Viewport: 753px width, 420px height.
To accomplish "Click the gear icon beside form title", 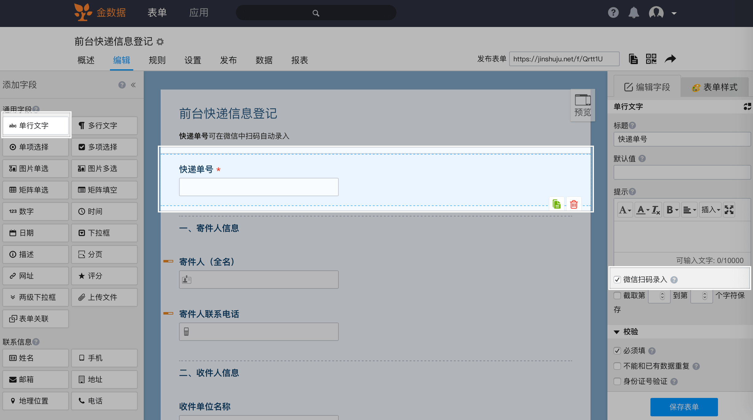I will 160,42.
